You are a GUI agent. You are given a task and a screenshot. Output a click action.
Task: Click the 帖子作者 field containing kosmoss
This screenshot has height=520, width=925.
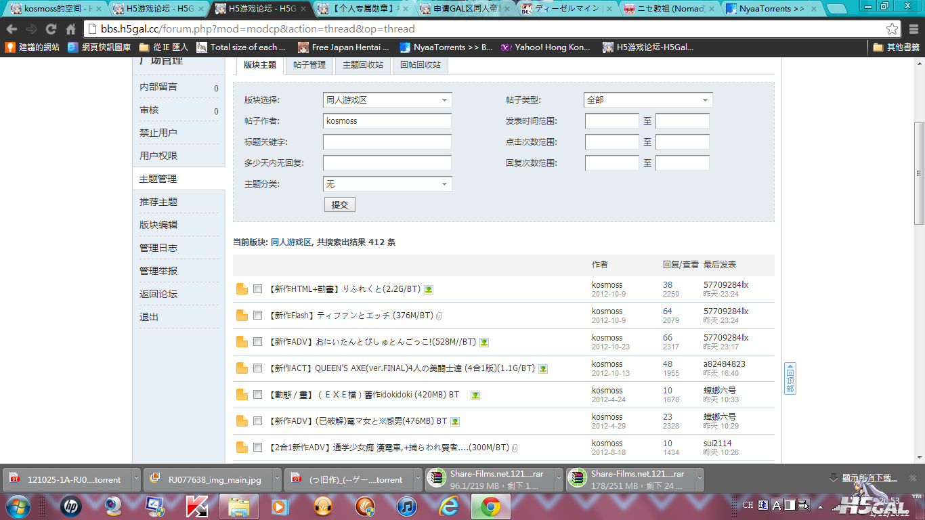(387, 121)
